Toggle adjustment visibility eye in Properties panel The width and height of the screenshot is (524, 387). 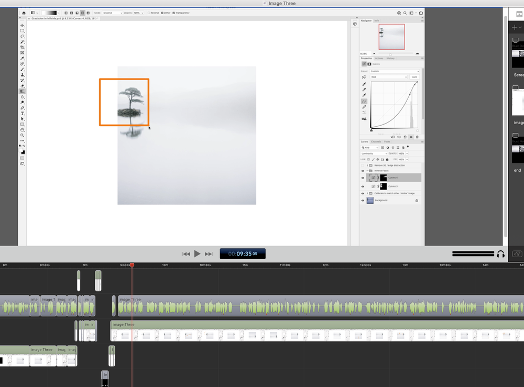tap(411, 137)
